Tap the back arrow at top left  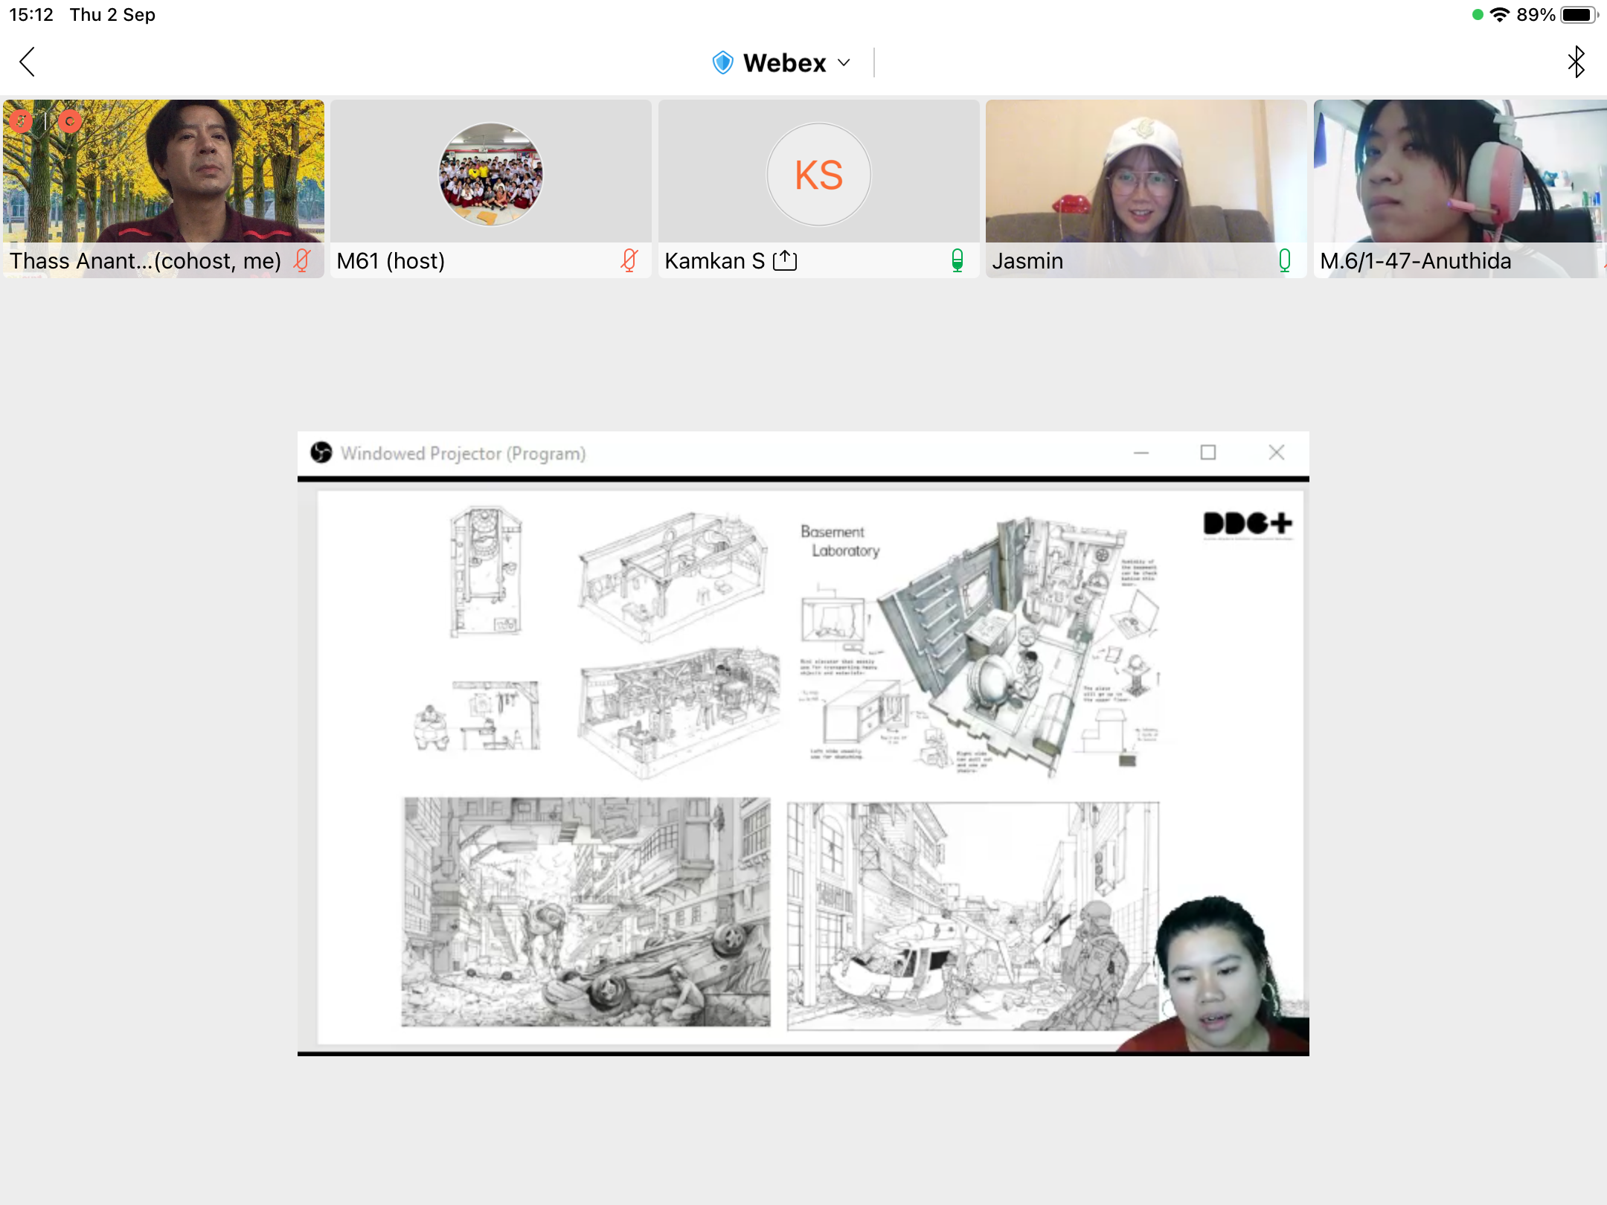pyautogui.click(x=28, y=62)
